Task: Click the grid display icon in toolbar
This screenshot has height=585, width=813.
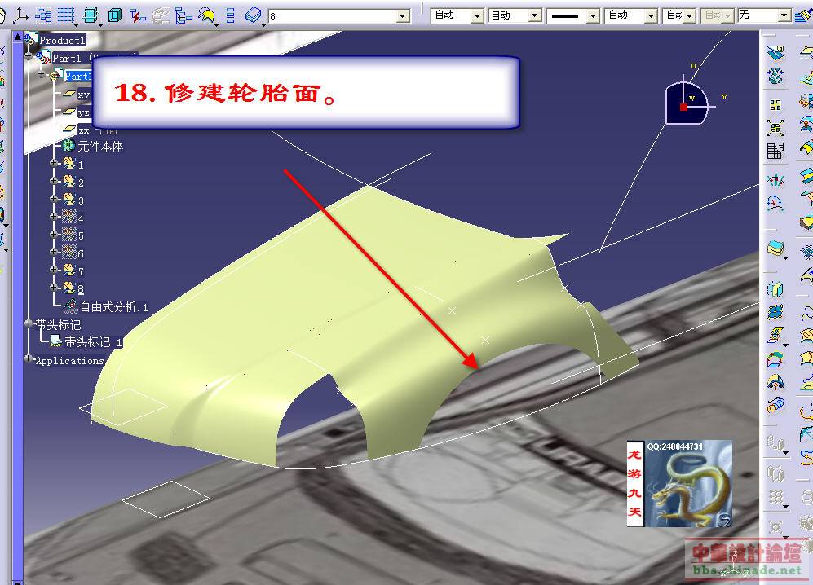Action: point(66,15)
